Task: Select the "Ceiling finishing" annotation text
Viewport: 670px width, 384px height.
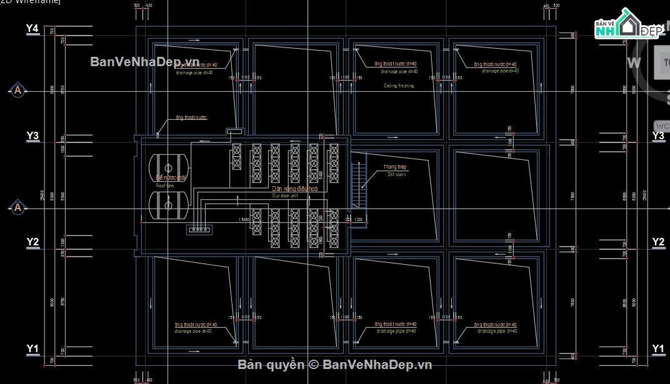Action: [399, 86]
